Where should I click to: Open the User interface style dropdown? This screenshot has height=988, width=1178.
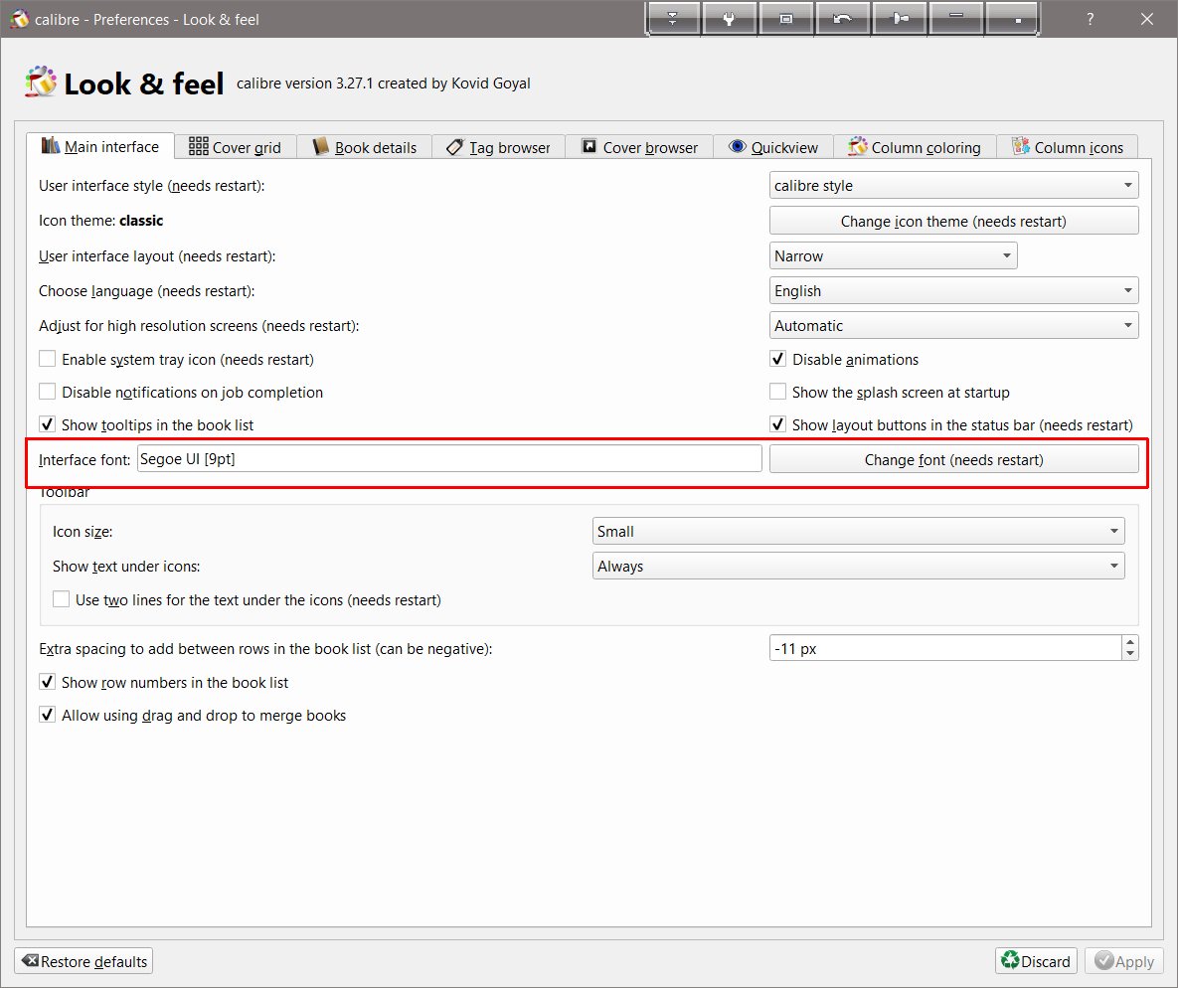[953, 186]
